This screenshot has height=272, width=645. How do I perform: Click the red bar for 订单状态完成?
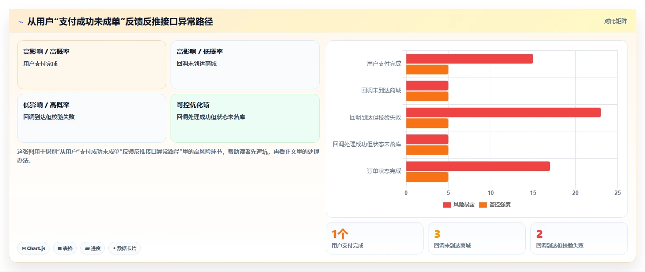[x=478, y=166]
